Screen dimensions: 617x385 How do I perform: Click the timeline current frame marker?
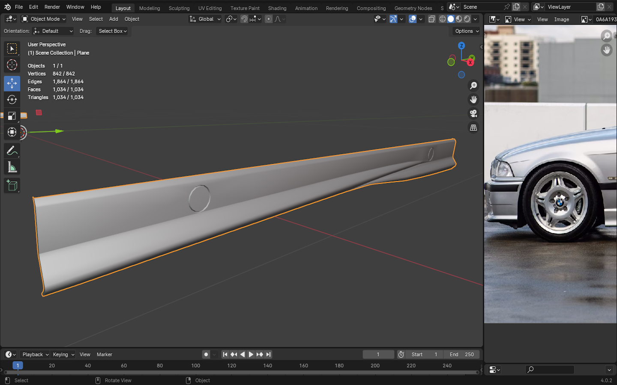[18, 365]
